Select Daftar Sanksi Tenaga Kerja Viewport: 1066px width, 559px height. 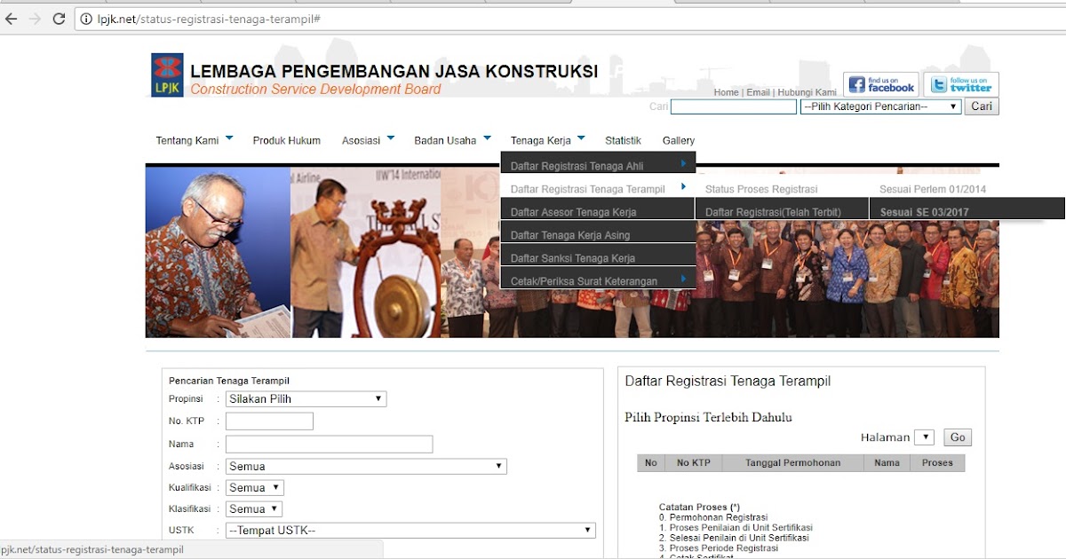point(598,257)
